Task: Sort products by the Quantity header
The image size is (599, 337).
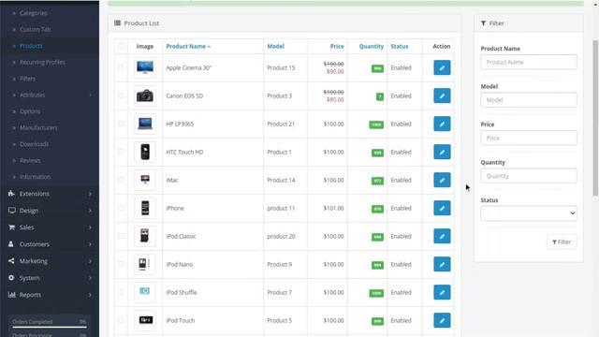Action: tap(371, 46)
